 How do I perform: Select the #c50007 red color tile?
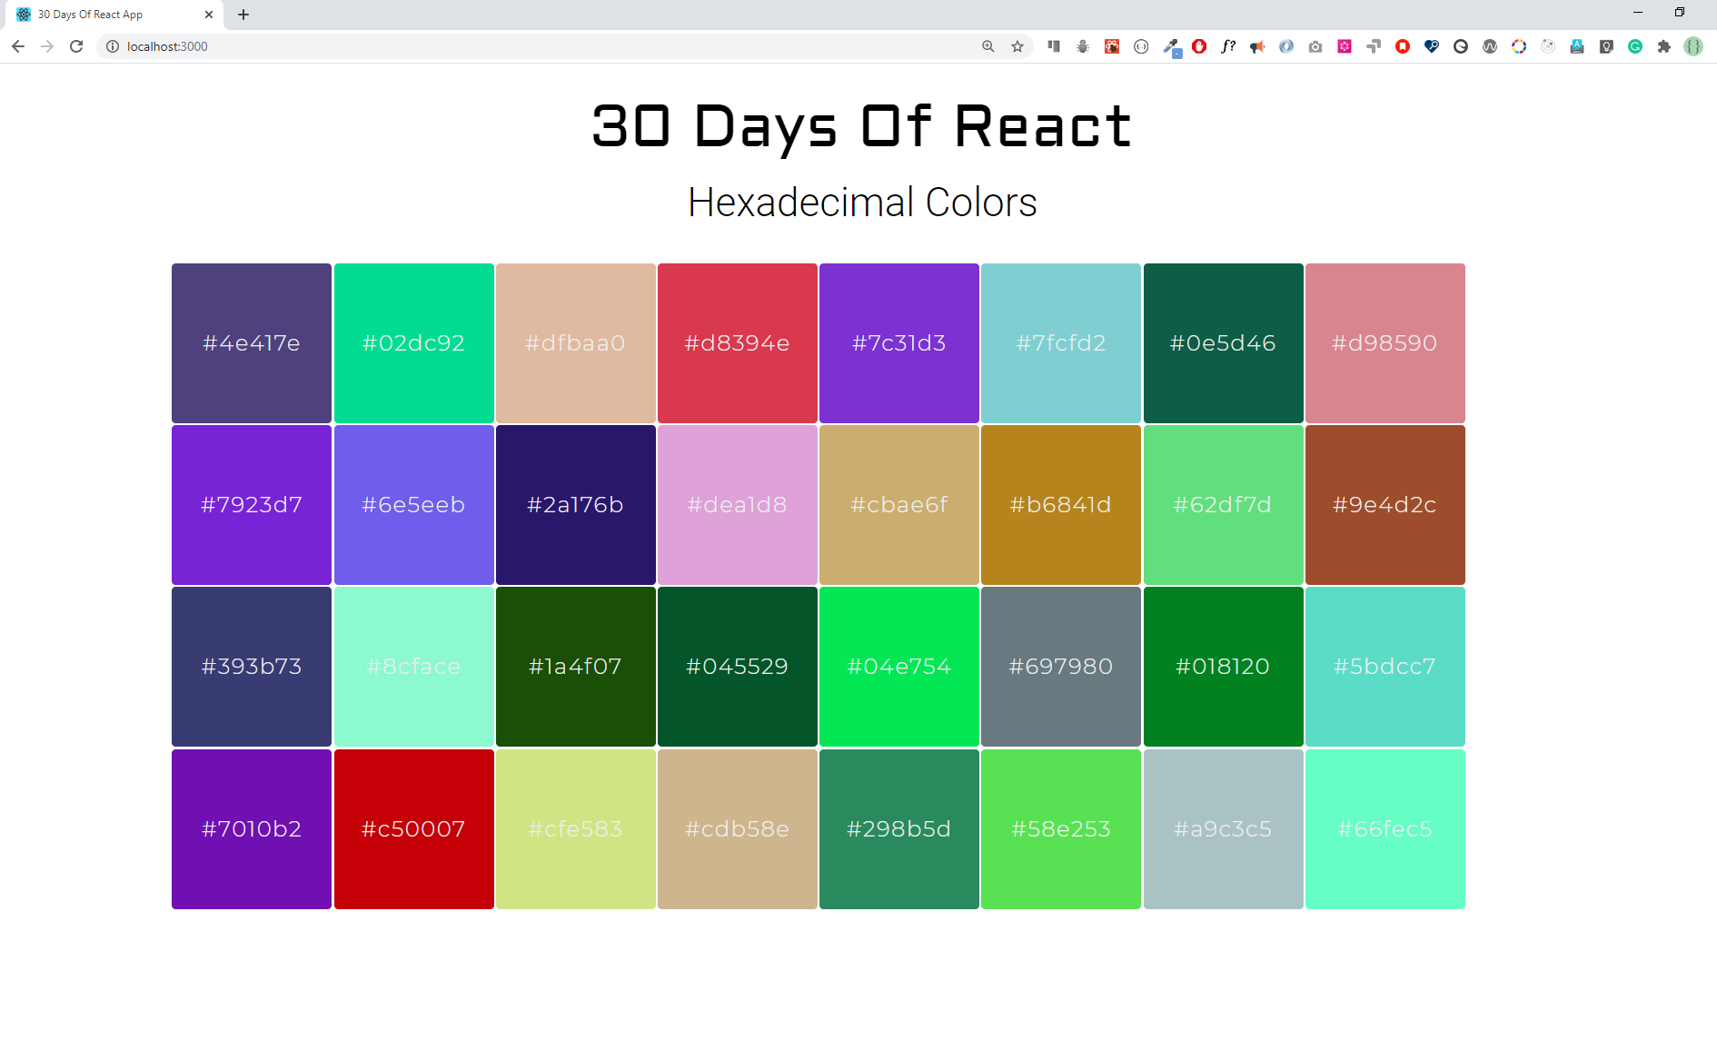click(413, 828)
